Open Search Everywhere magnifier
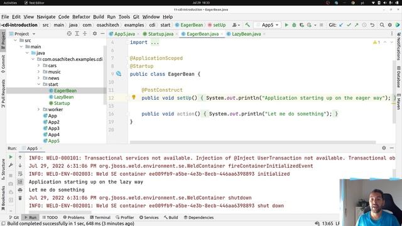This screenshot has width=402, height=226. tap(382, 25)
